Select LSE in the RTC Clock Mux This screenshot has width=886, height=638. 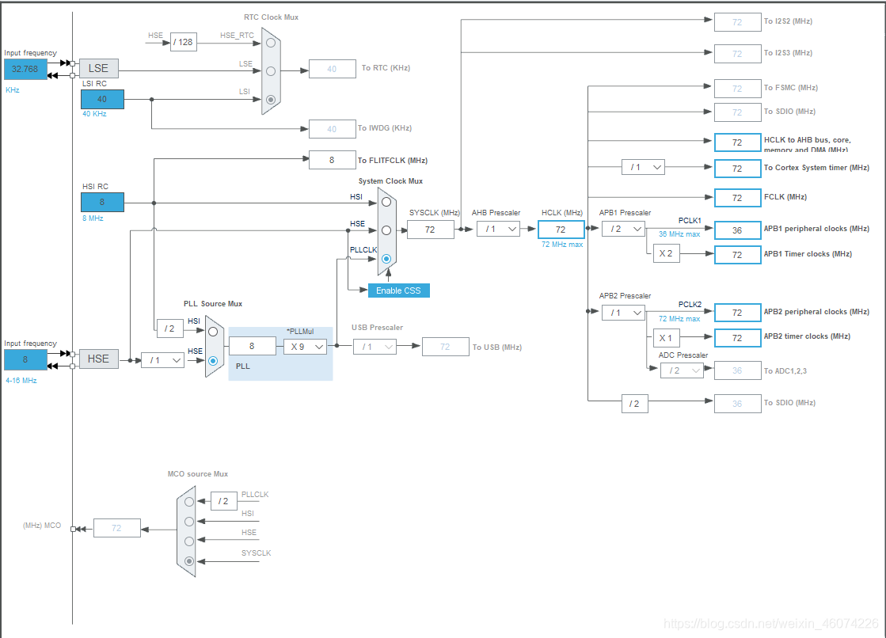click(270, 70)
